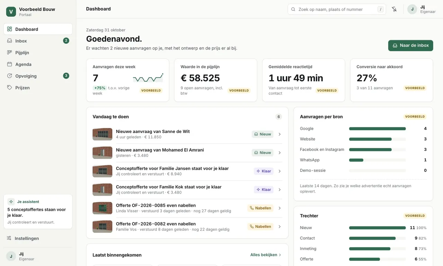Click the Waarde in de pijplijn card
Viewport: 443px width, 266px height.
[216, 80]
